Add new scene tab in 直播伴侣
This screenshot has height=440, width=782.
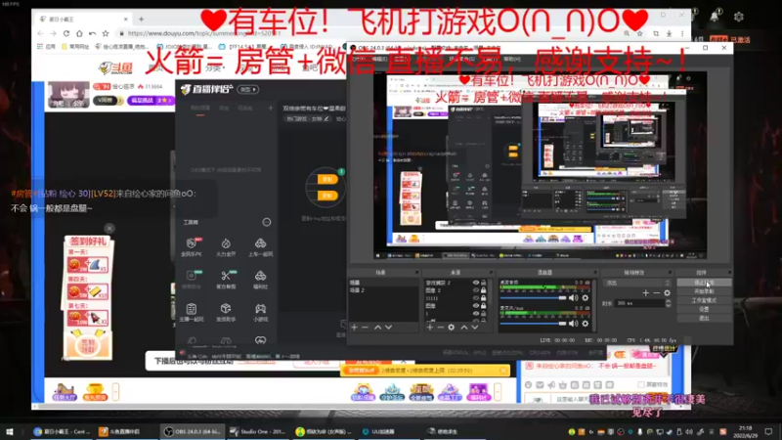point(271,108)
